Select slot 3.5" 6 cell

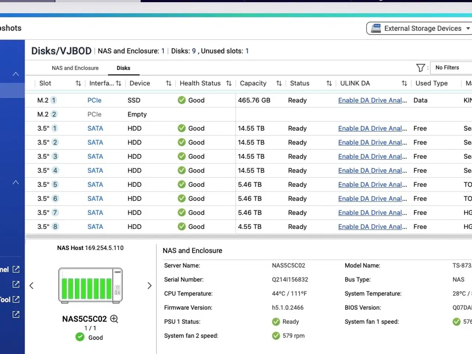48,198
